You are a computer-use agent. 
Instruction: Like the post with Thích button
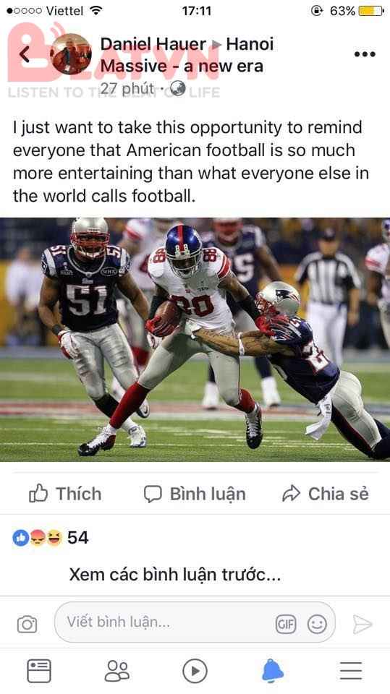(x=65, y=494)
